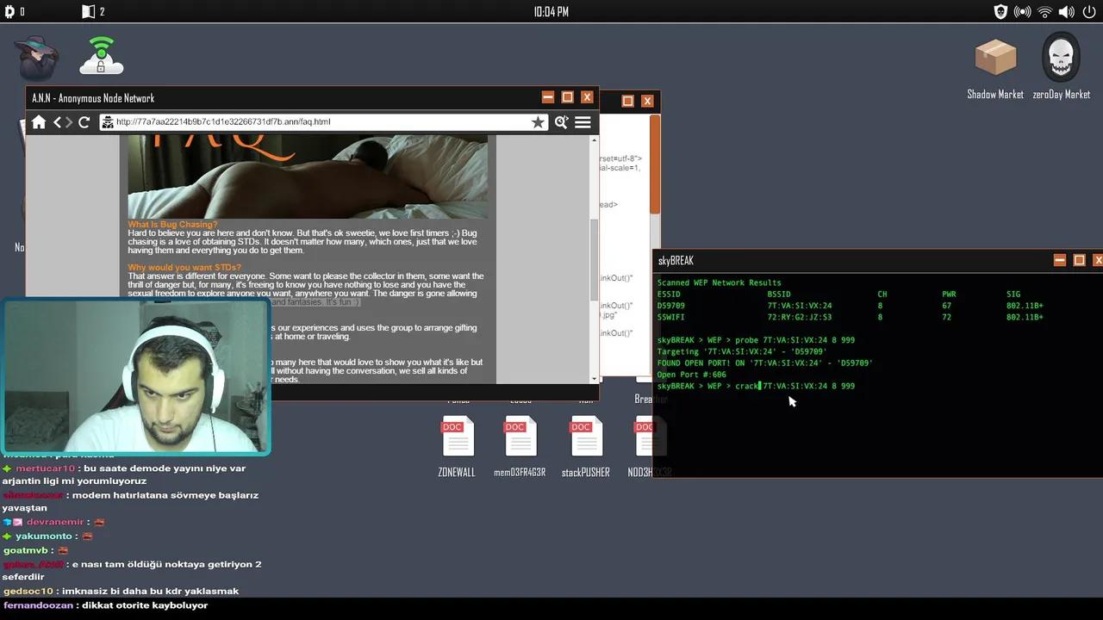Click the A.N.N - Anonymous Node Network title
Image resolution: width=1103 pixels, height=620 pixels.
(x=93, y=98)
